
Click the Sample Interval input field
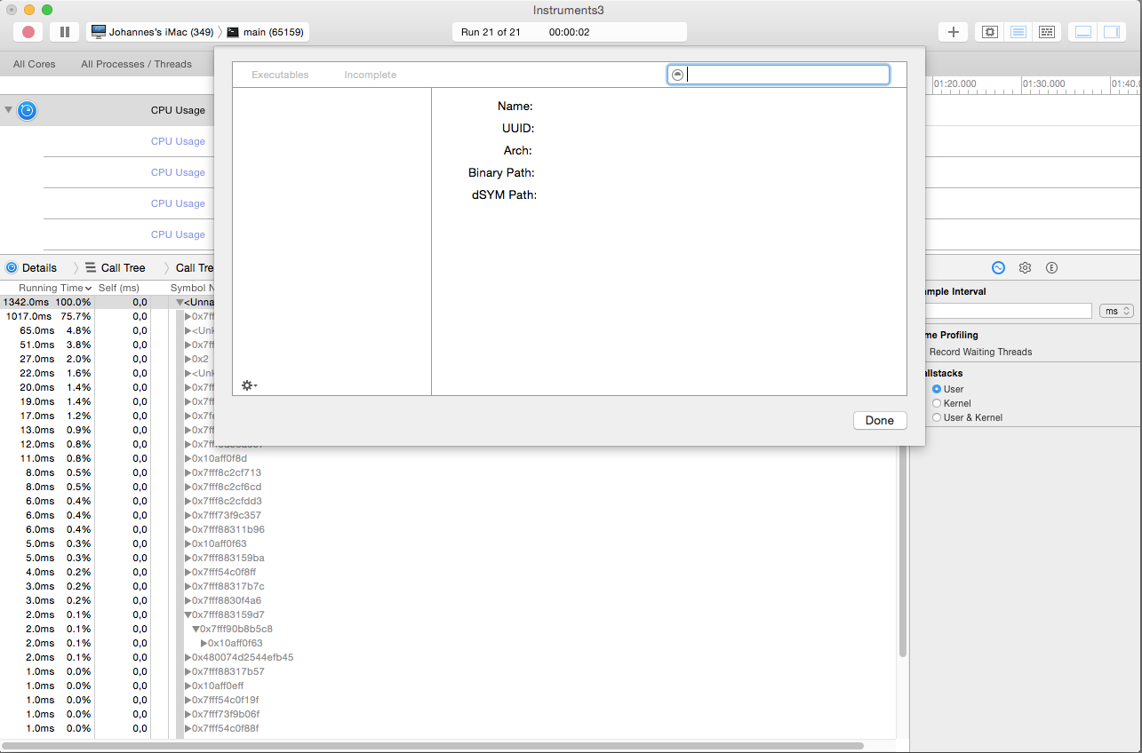coord(1009,311)
